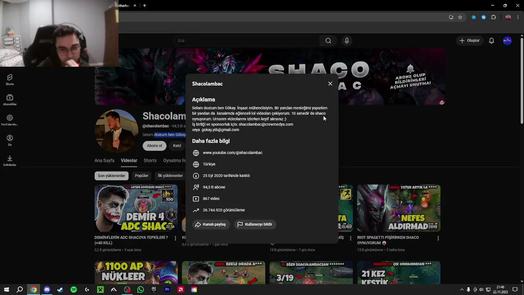Open the Windows Start menu
This screenshot has width=524, height=295.
[6, 290]
